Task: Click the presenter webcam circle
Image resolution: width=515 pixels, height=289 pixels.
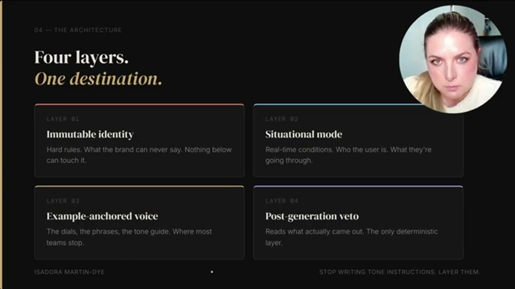Action: tap(453, 59)
